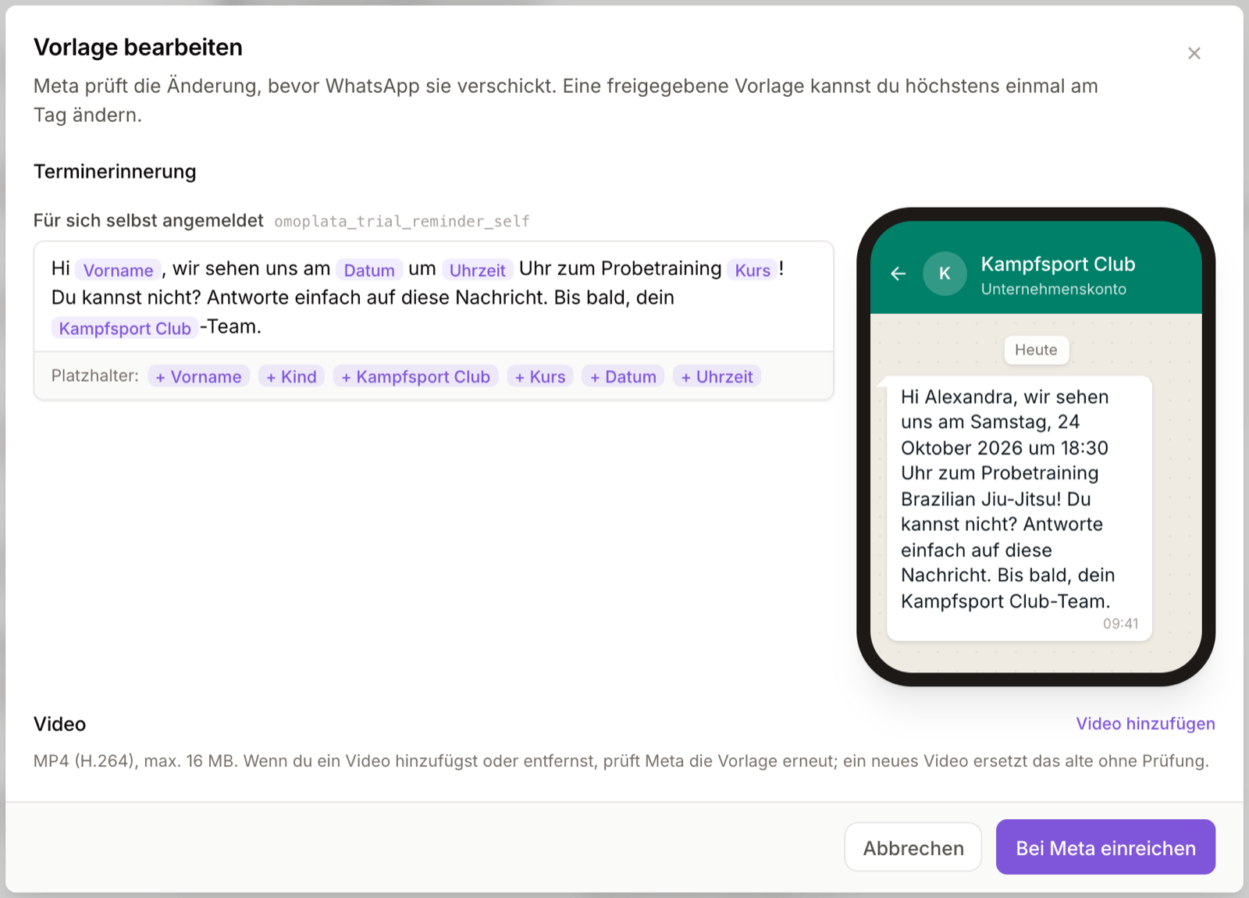The height and width of the screenshot is (898, 1249).
Task: Click the Meta review description text
Action: [566, 100]
